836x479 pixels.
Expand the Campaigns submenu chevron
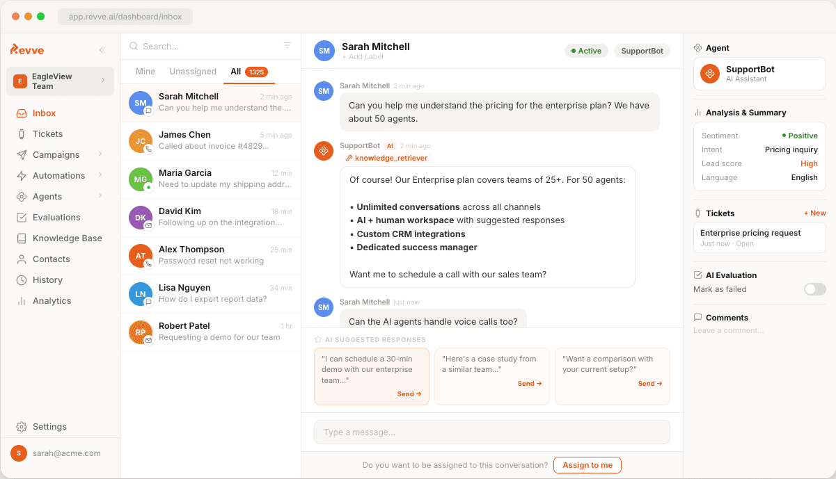[x=100, y=154]
